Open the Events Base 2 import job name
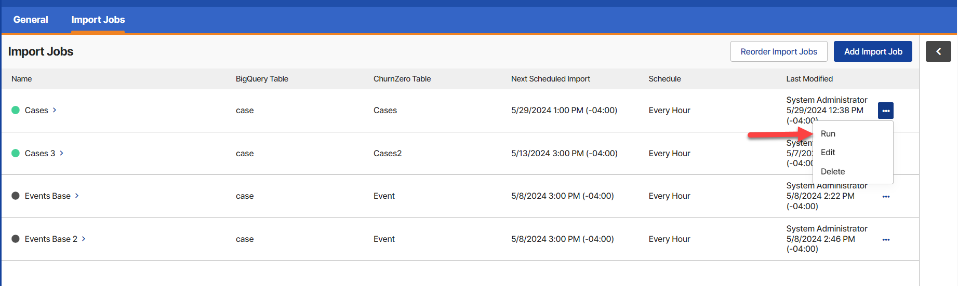The width and height of the screenshot is (958, 286). (51, 239)
